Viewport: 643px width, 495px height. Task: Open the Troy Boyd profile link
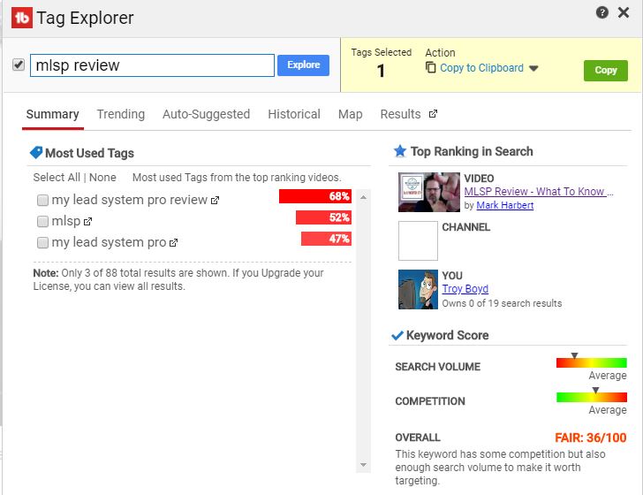(x=465, y=289)
